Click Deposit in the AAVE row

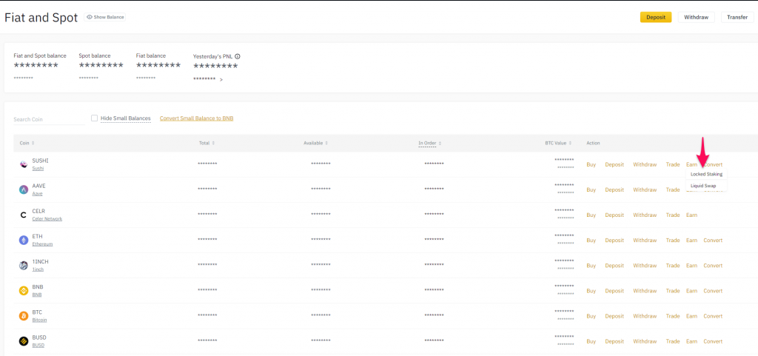pos(614,189)
